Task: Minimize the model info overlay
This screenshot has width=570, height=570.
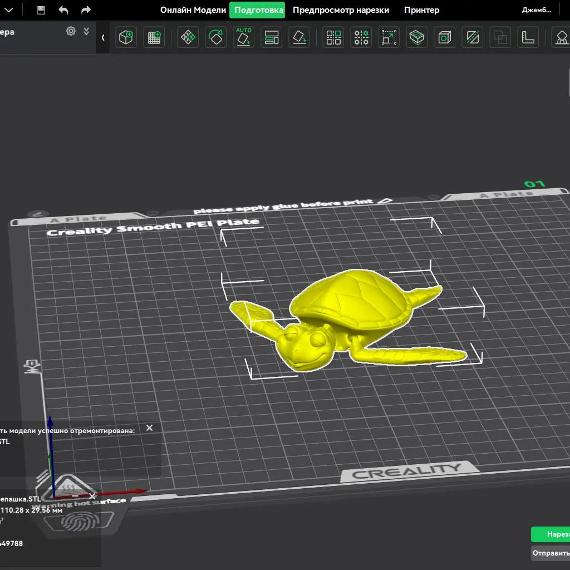Action: [75, 496]
